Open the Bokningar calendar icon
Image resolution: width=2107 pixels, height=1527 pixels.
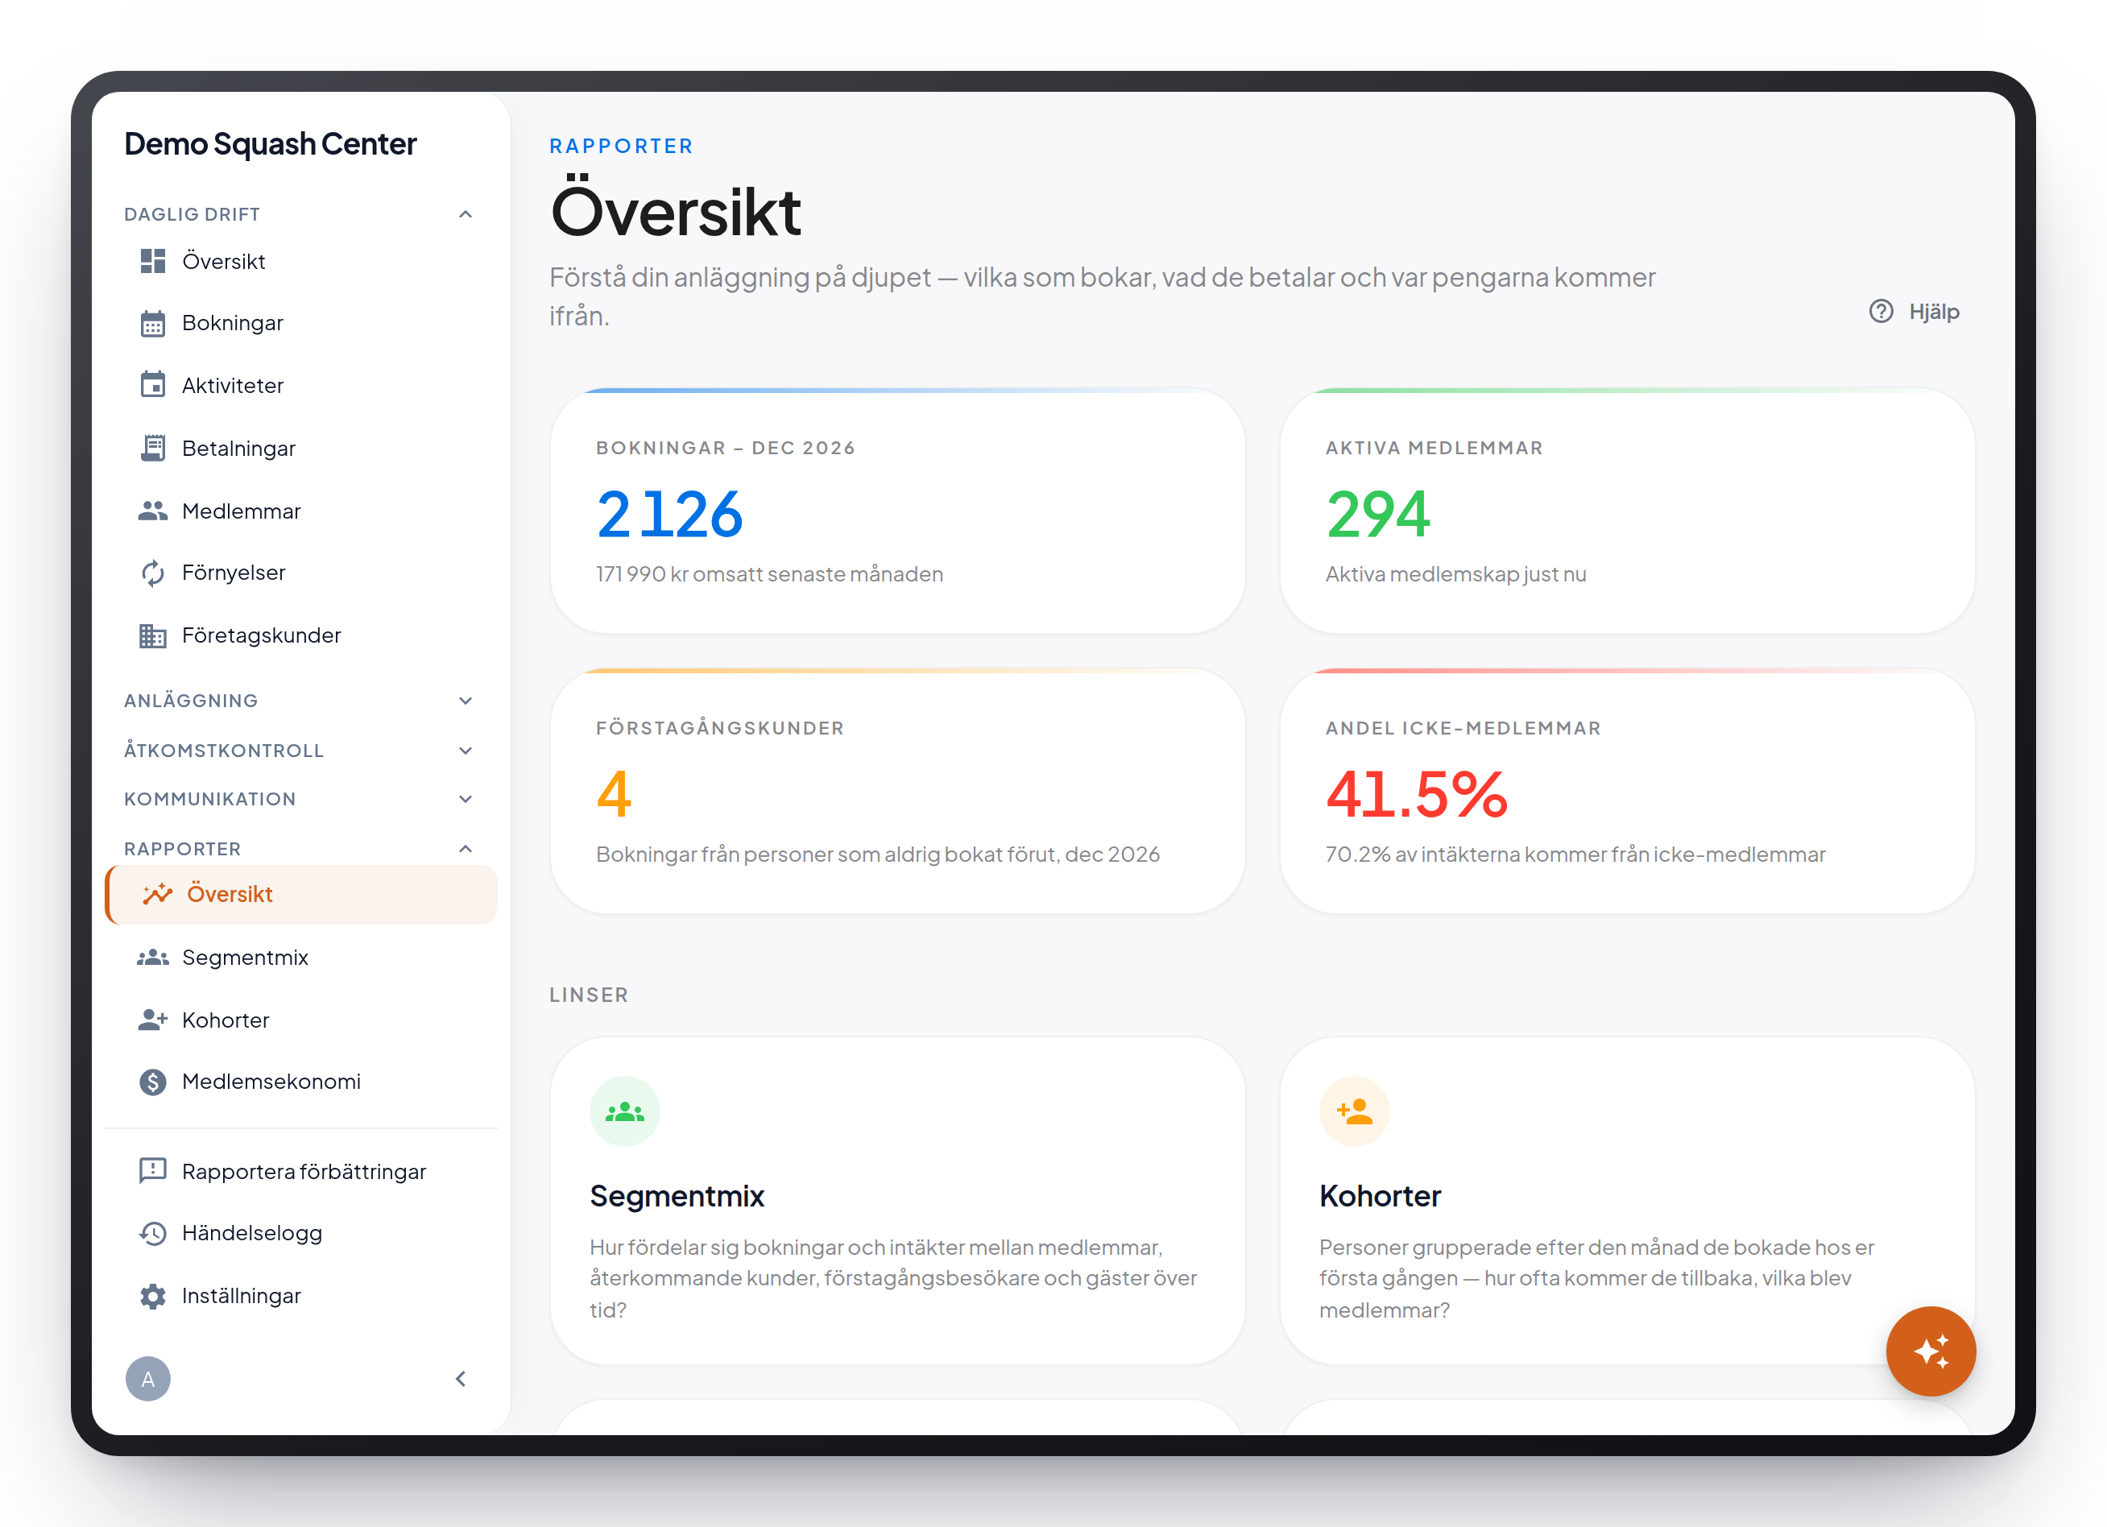(152, 323)
